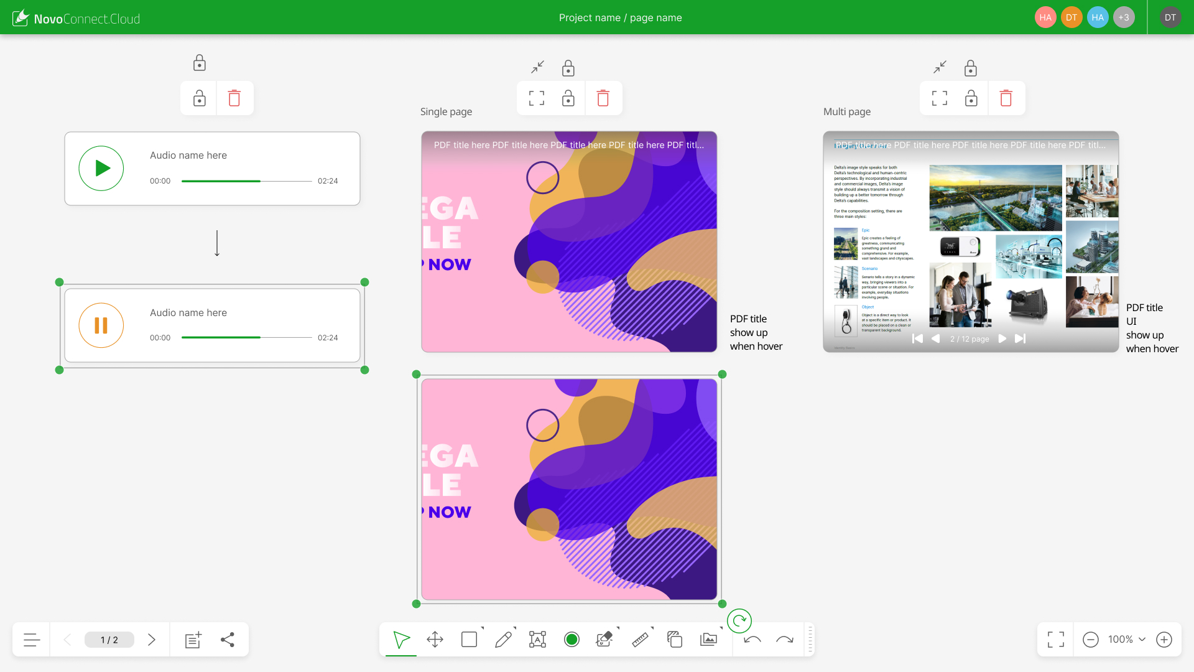
Task: Open the hamburger menu at bottom left
Action: (32, 640)
